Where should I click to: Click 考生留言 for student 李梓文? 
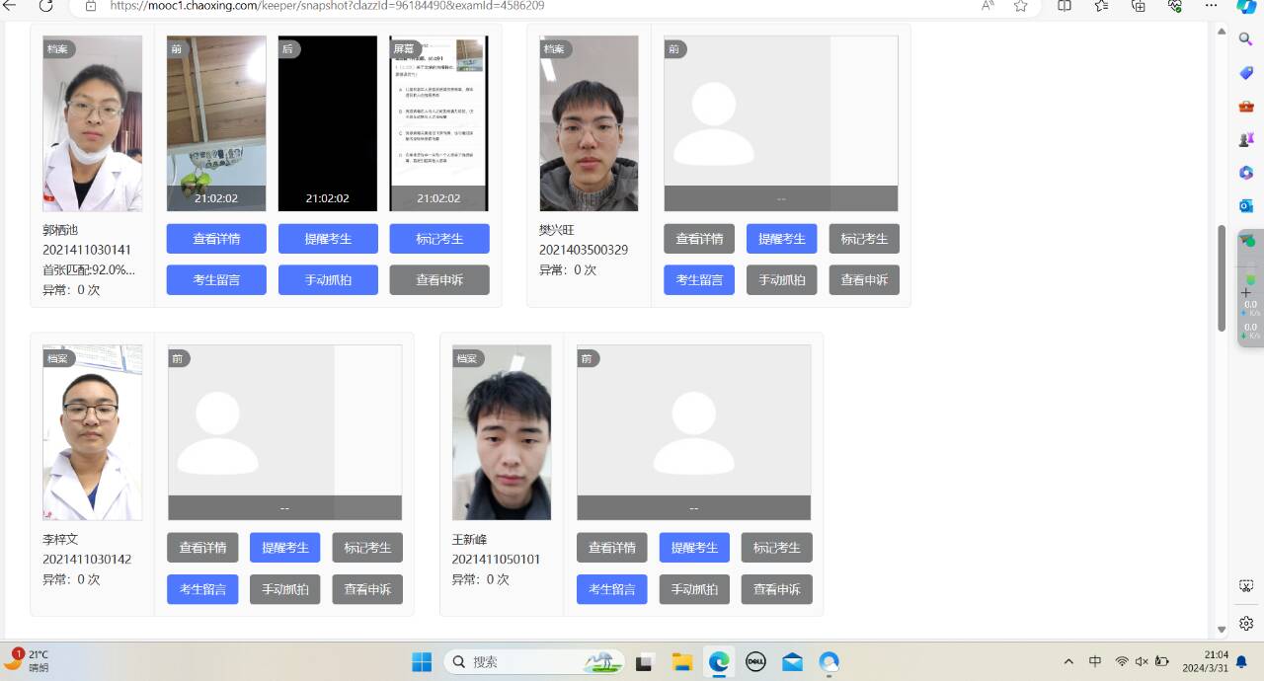coord(202,589)
